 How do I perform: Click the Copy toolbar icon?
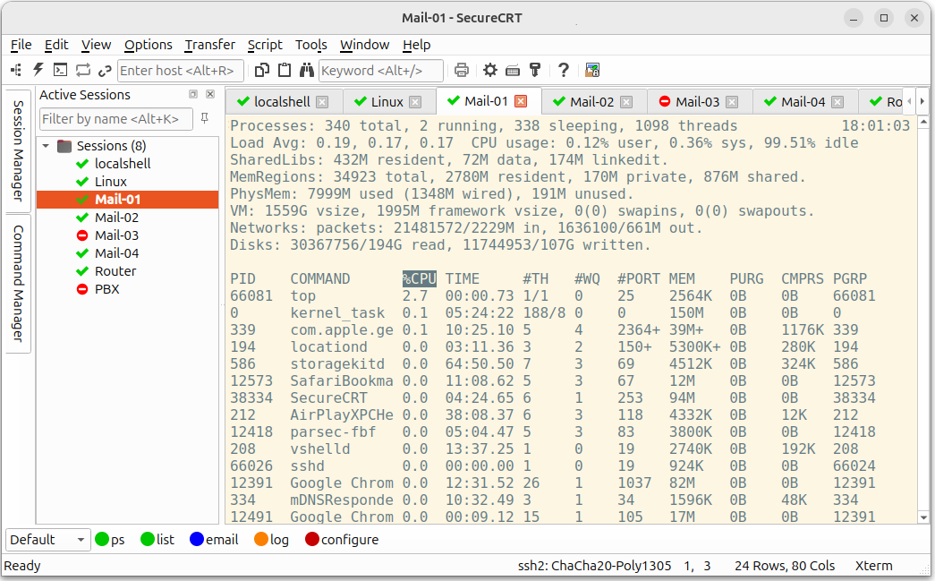pos(262,71)
